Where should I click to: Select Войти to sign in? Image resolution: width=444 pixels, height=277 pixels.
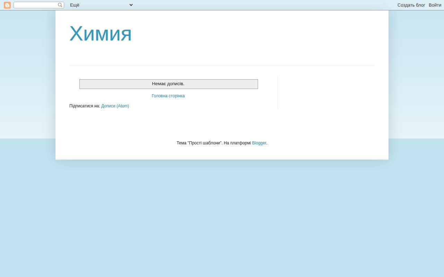435,5
